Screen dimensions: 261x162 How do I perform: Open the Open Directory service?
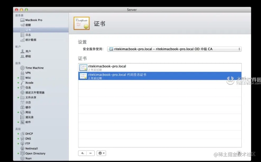pyautogui.click(x=33, y=153)
